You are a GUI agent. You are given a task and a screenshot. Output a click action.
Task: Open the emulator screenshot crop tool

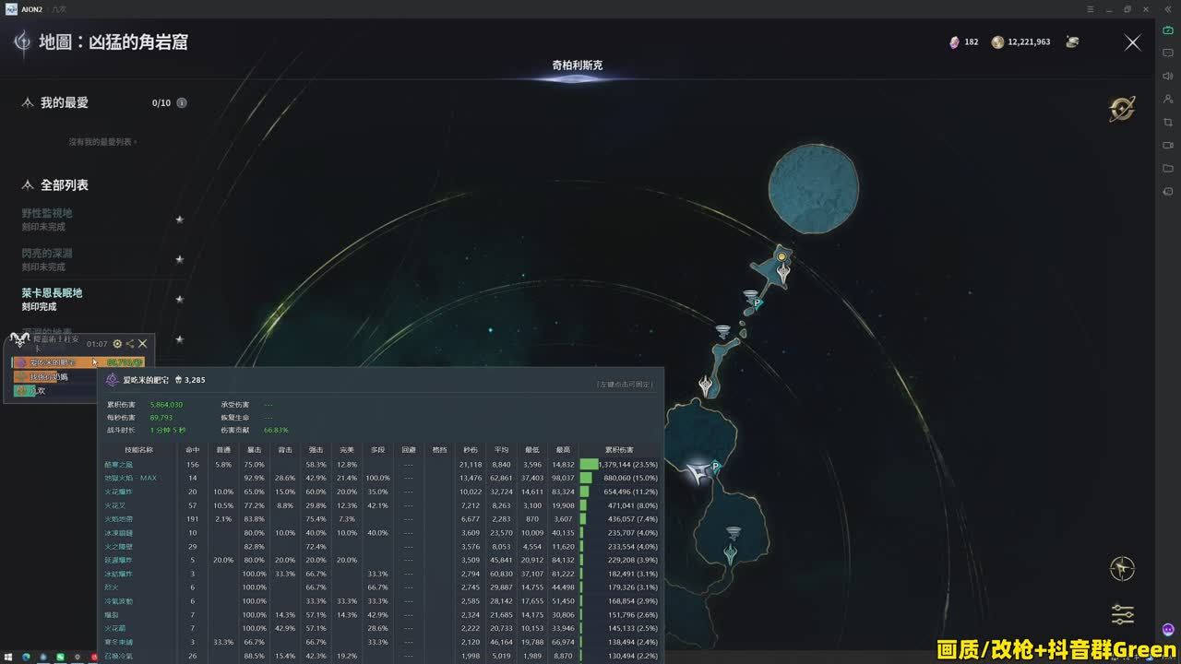tap(1168, 122)
